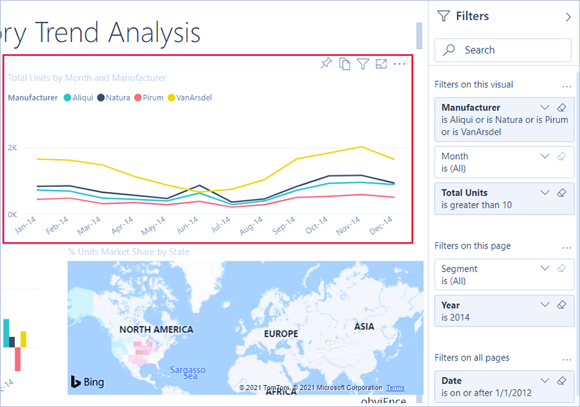Screen dimensions: 580x407
Task: Expand the Segment filter card chevron
Action: tap(545, 269)
